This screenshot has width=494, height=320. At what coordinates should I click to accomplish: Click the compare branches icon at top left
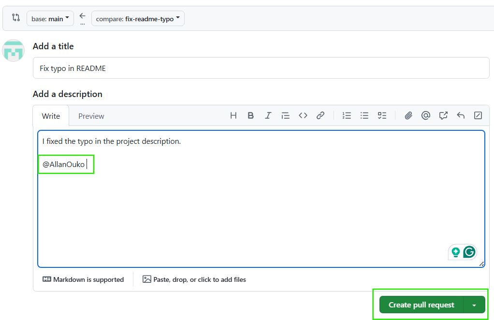point(16,17)
